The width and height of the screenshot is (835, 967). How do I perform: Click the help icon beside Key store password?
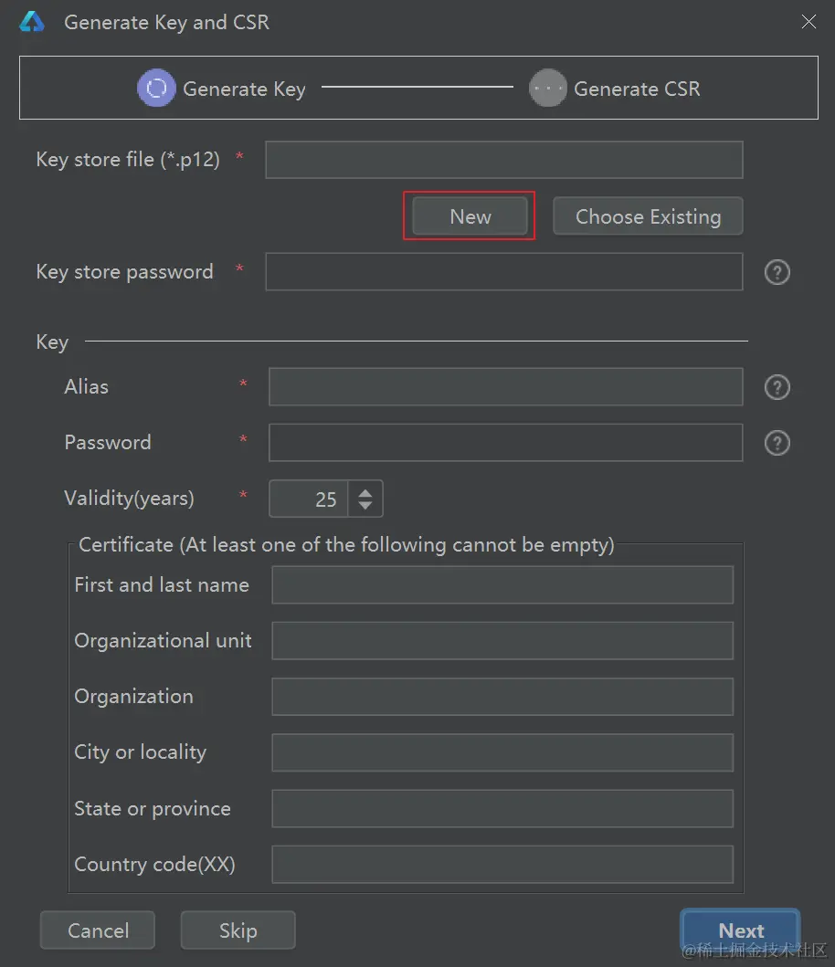click(x=777, y=272)
